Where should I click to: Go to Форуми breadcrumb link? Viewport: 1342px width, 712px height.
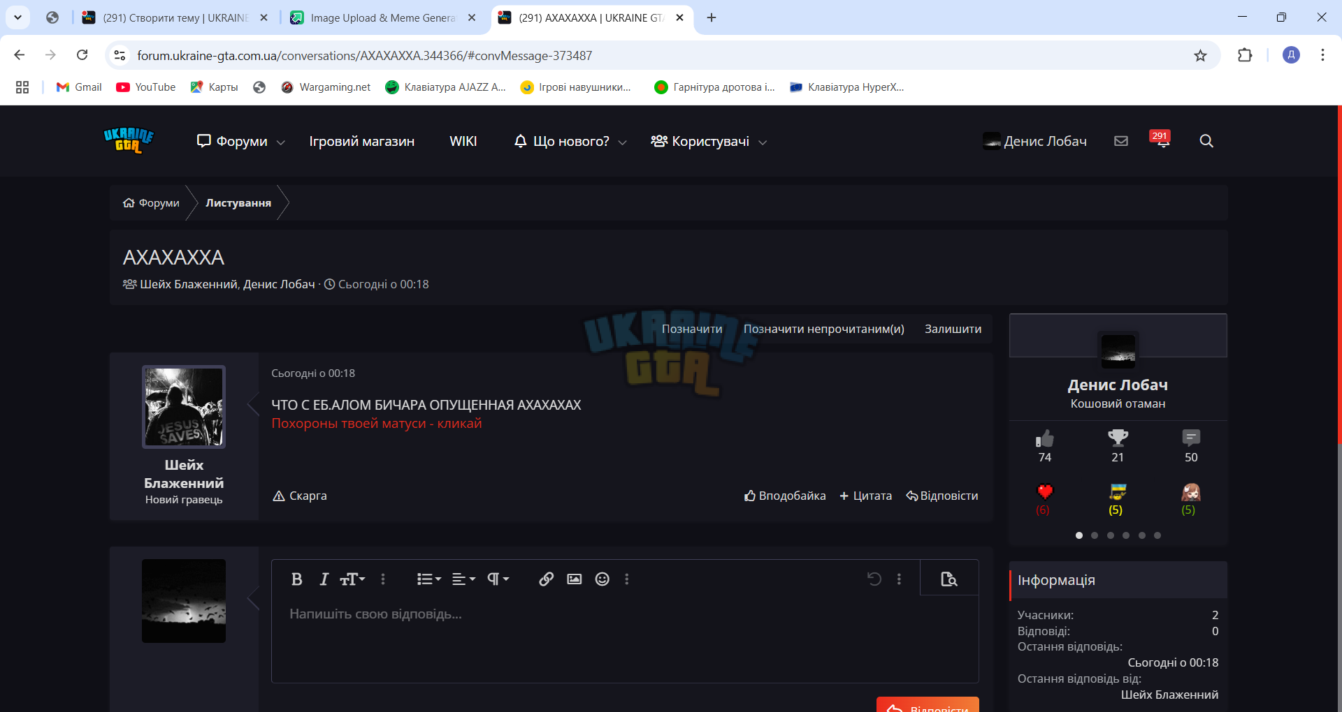pos(152,203)
